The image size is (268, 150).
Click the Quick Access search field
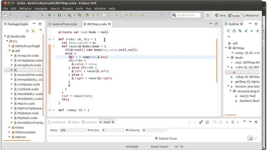[186, 15]
